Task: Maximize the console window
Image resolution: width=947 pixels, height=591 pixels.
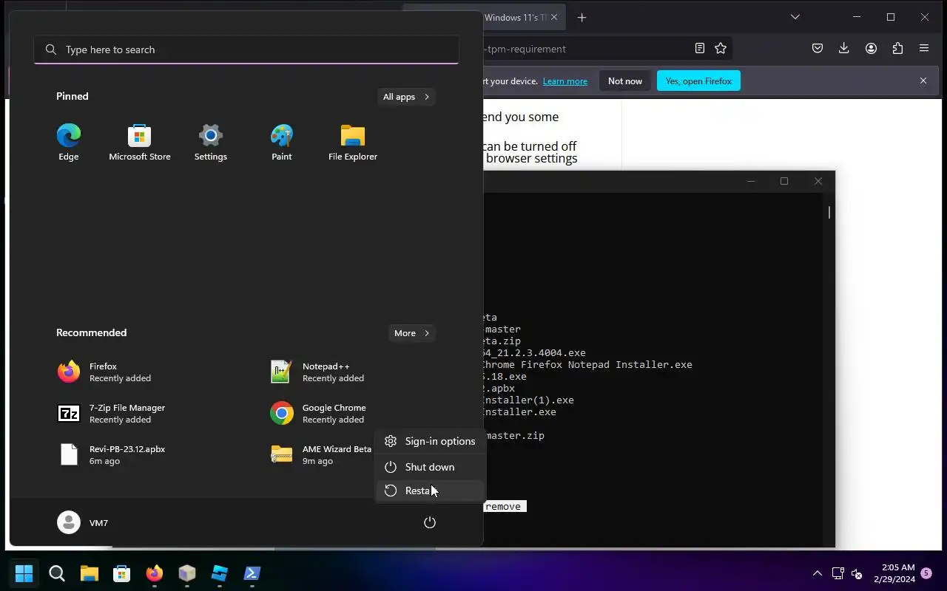Action: point(784,181)
